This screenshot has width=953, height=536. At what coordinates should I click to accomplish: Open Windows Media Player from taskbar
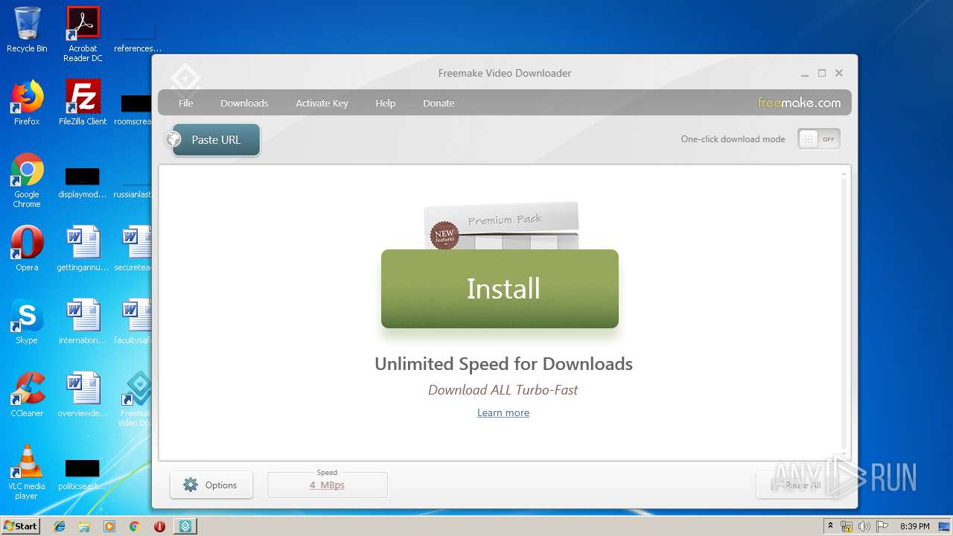click(109, 526)
